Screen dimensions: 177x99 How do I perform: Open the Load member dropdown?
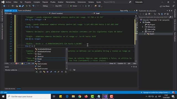115,13
